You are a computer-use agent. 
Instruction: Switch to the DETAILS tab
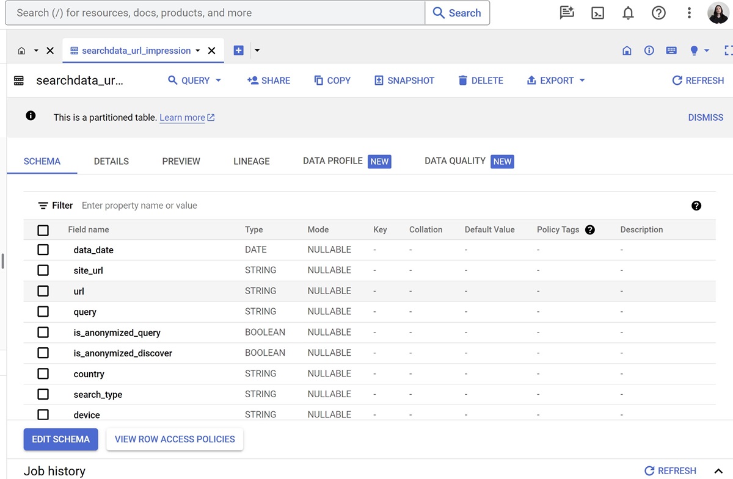[111, 161]
